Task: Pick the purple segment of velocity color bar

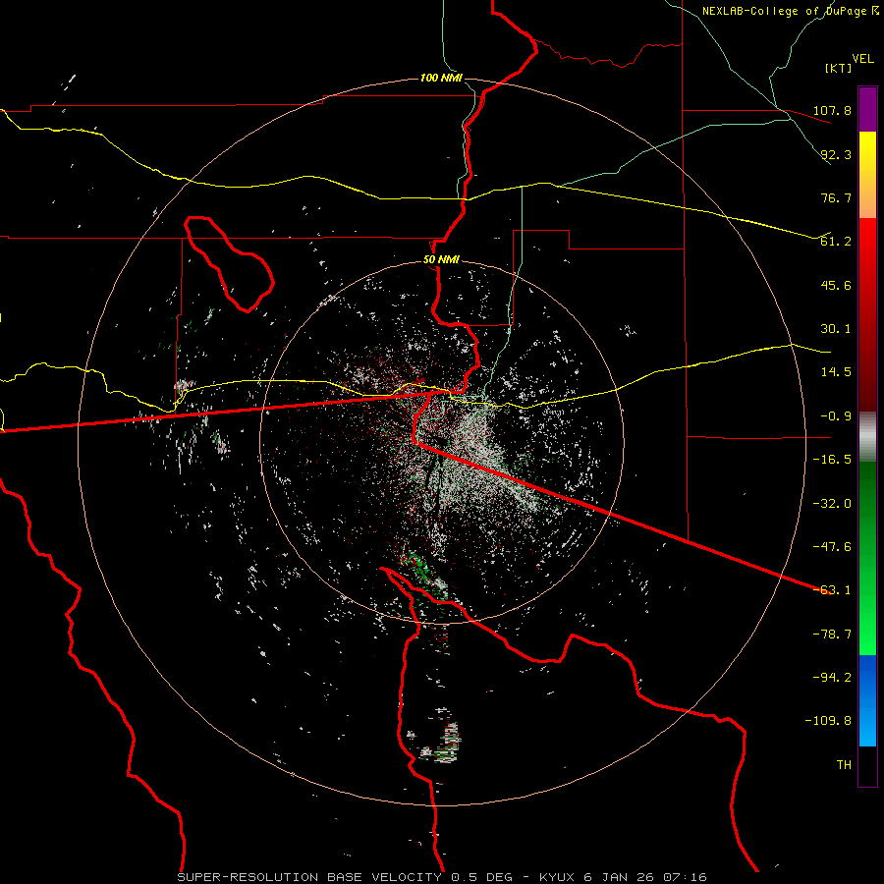Action: click(x=867, y=109)
